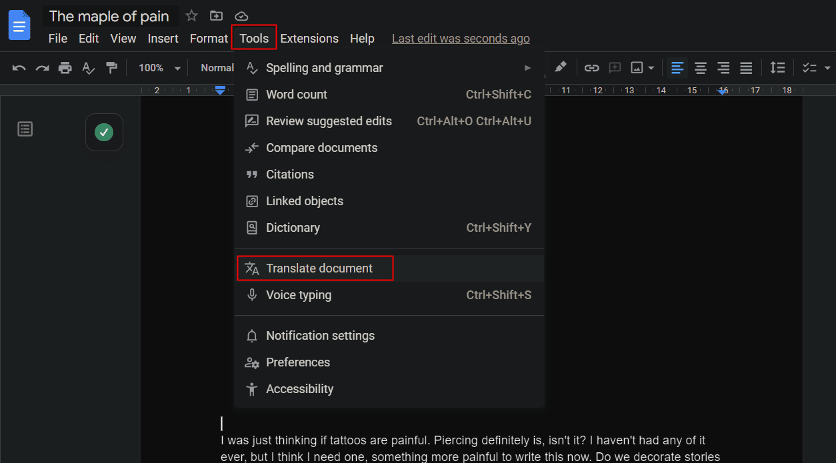Click the Insert image icon
The image size is (836, 463).
click(x=637, y=68)
